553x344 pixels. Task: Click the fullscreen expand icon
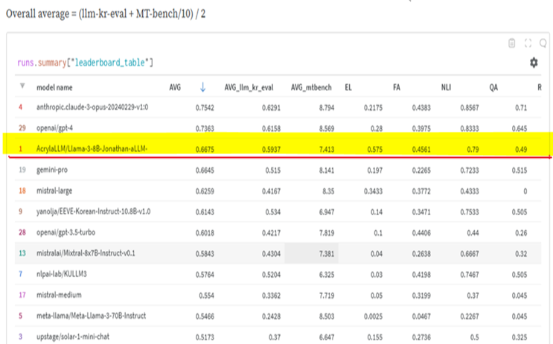pos(528,43)
